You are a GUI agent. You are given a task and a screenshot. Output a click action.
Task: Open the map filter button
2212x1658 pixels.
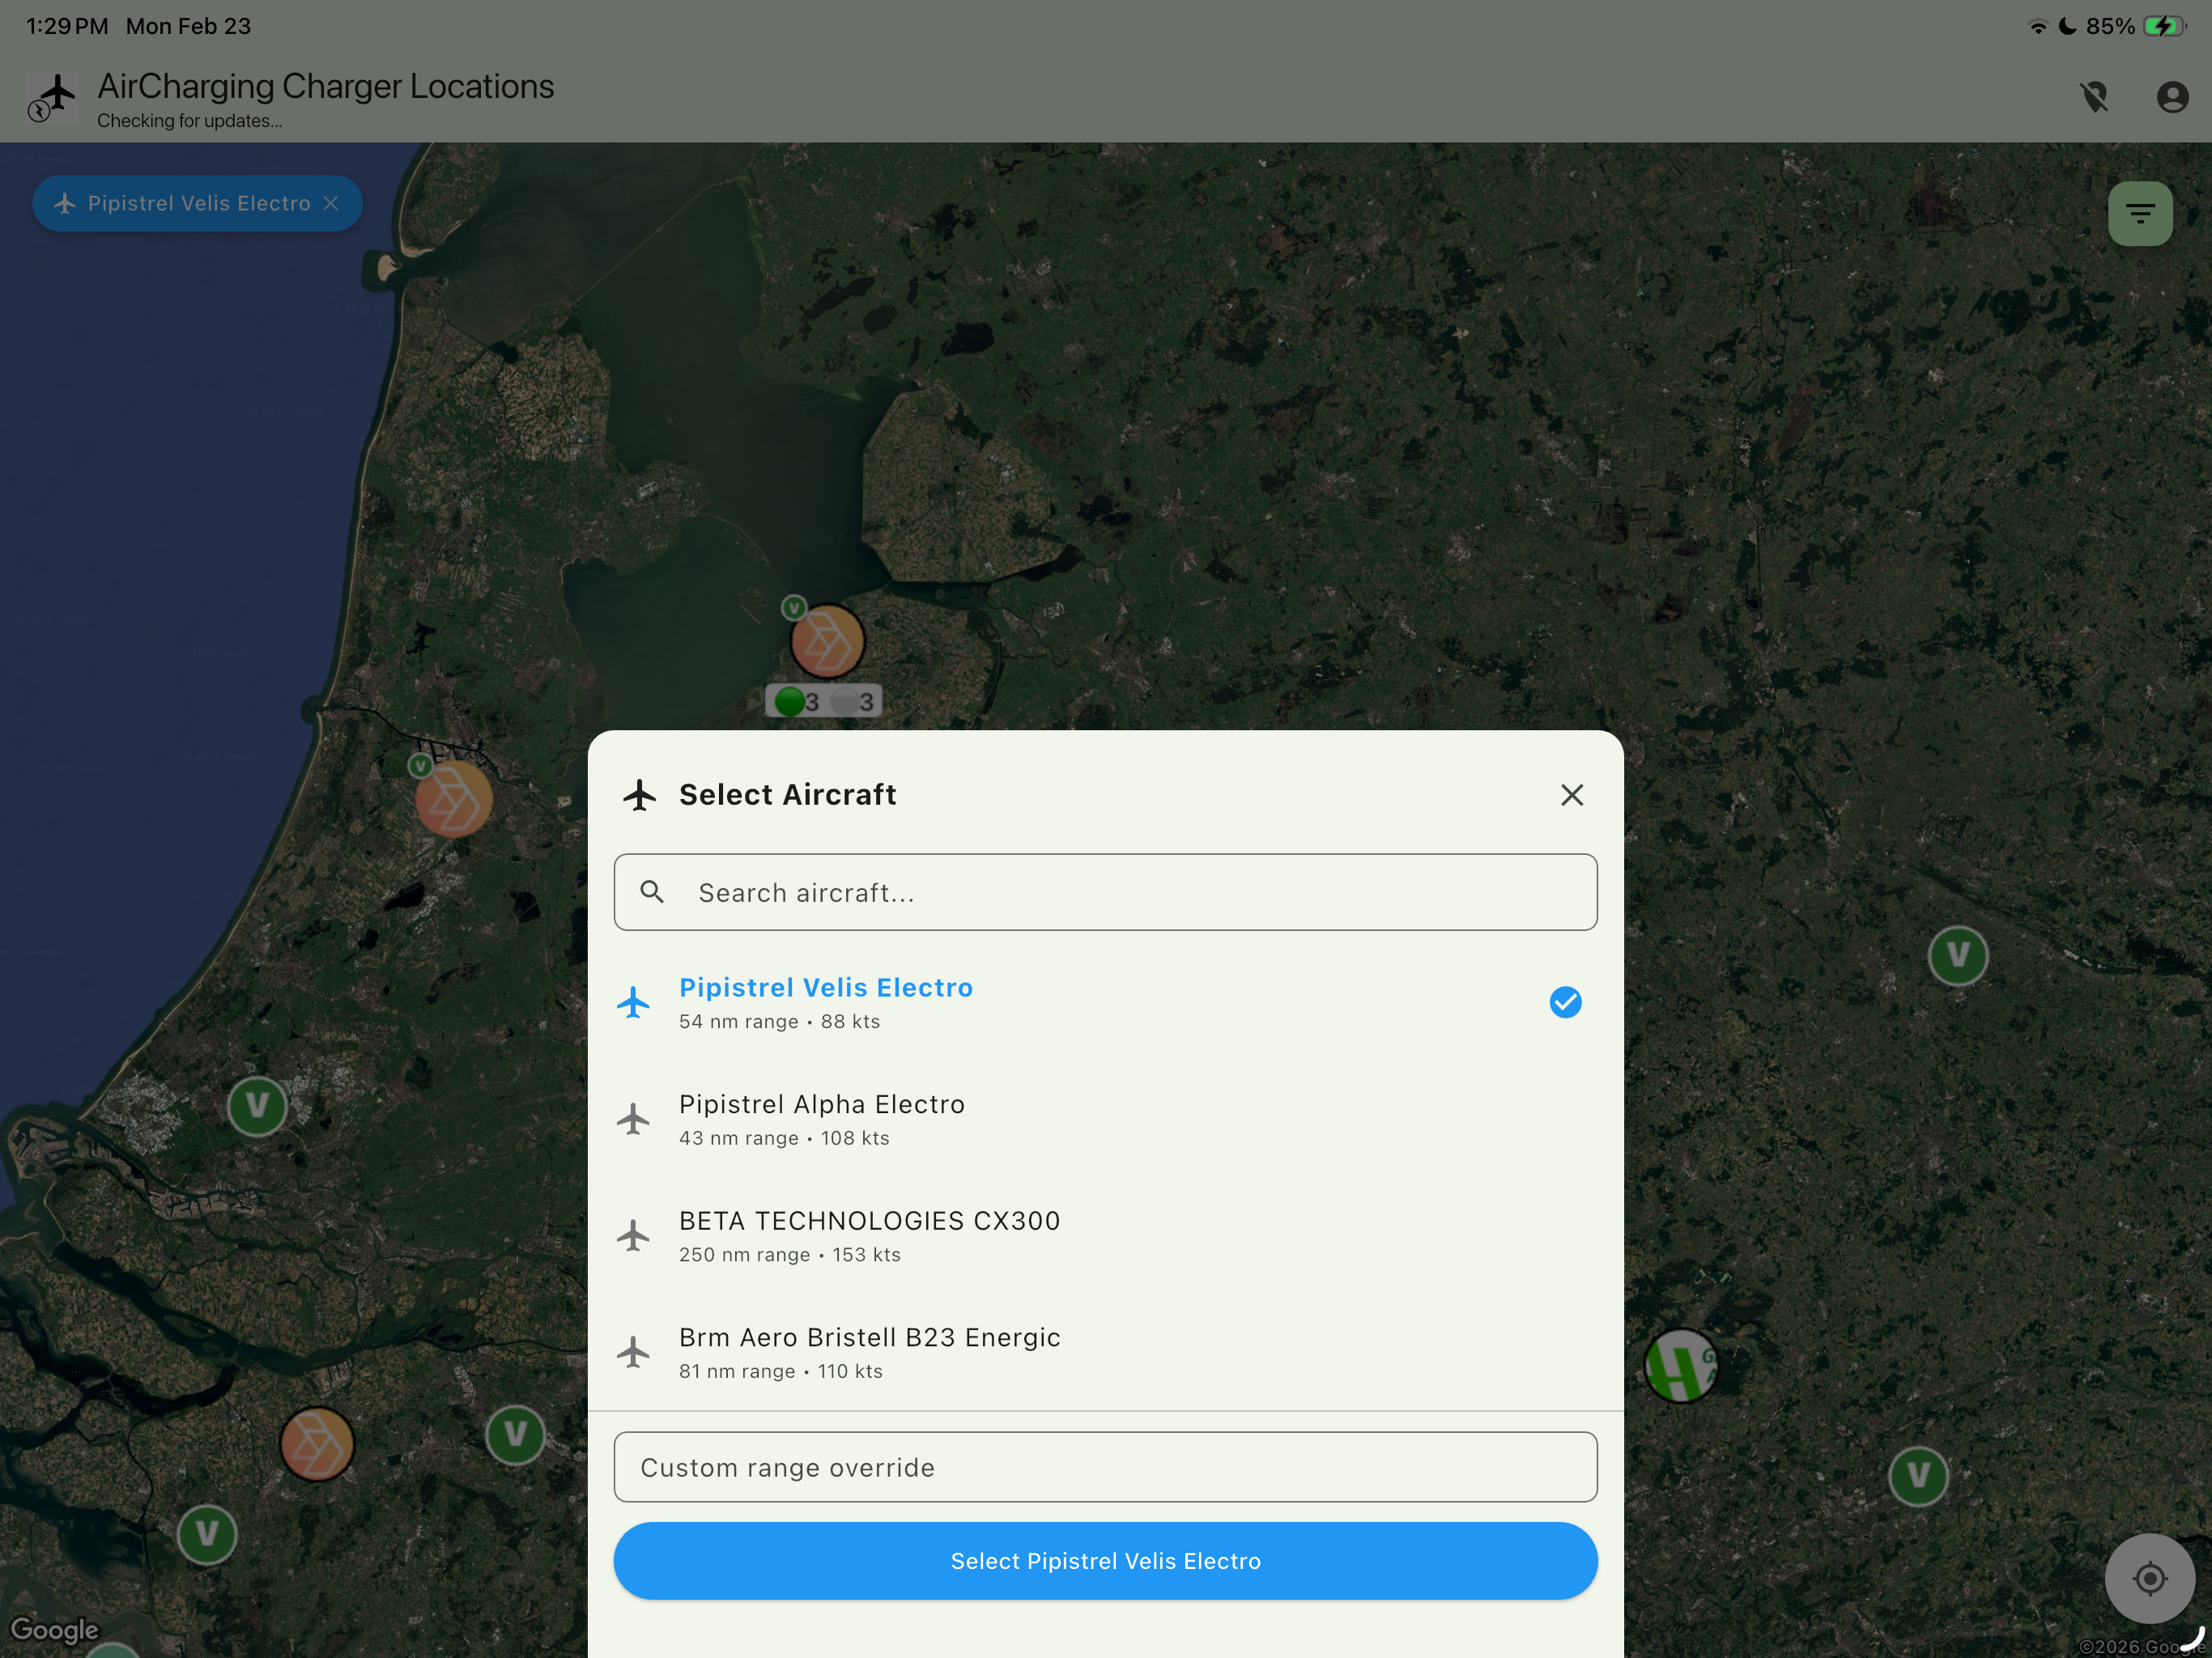[2140, 213]
